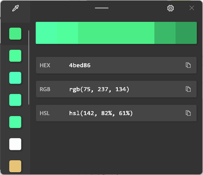Pick the fourth mint history swatch
203x175 pixels.
pos(15,100)
